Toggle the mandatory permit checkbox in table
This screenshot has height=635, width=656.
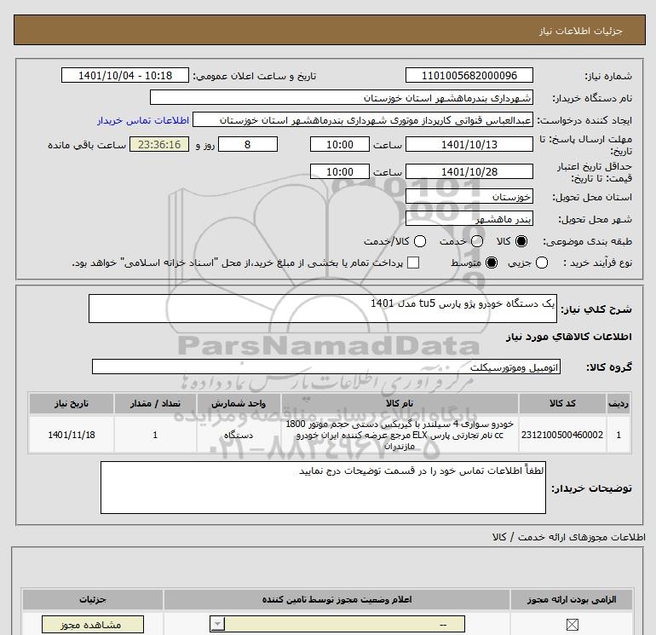coord(572,625)
